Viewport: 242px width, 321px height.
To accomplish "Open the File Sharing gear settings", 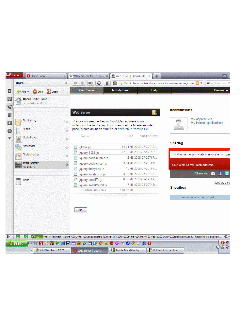I will [x=67, y=122].
